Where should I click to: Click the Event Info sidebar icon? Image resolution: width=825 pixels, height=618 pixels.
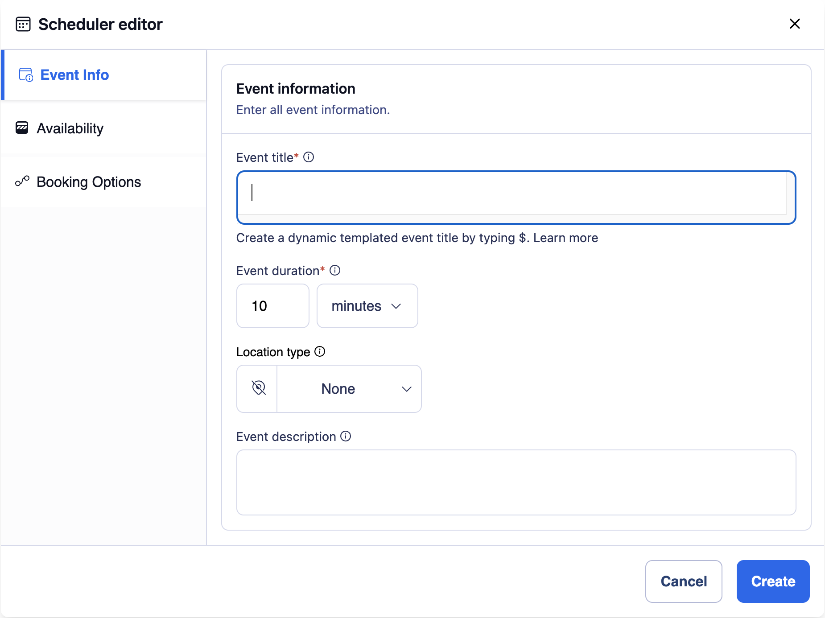point(25,74)
